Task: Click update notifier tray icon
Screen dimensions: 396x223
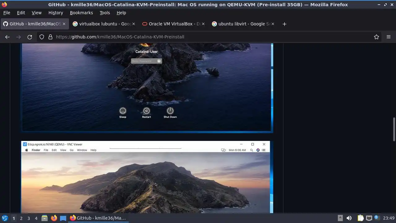Action: click(x=377, y=218)
